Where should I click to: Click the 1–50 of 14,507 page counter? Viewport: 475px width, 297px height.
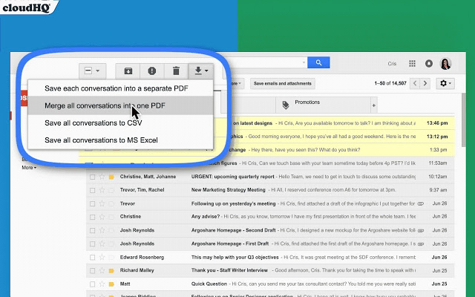(390, 83)
